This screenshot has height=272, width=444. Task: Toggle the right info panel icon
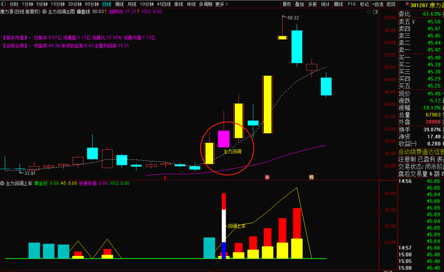tap(375, 12)
